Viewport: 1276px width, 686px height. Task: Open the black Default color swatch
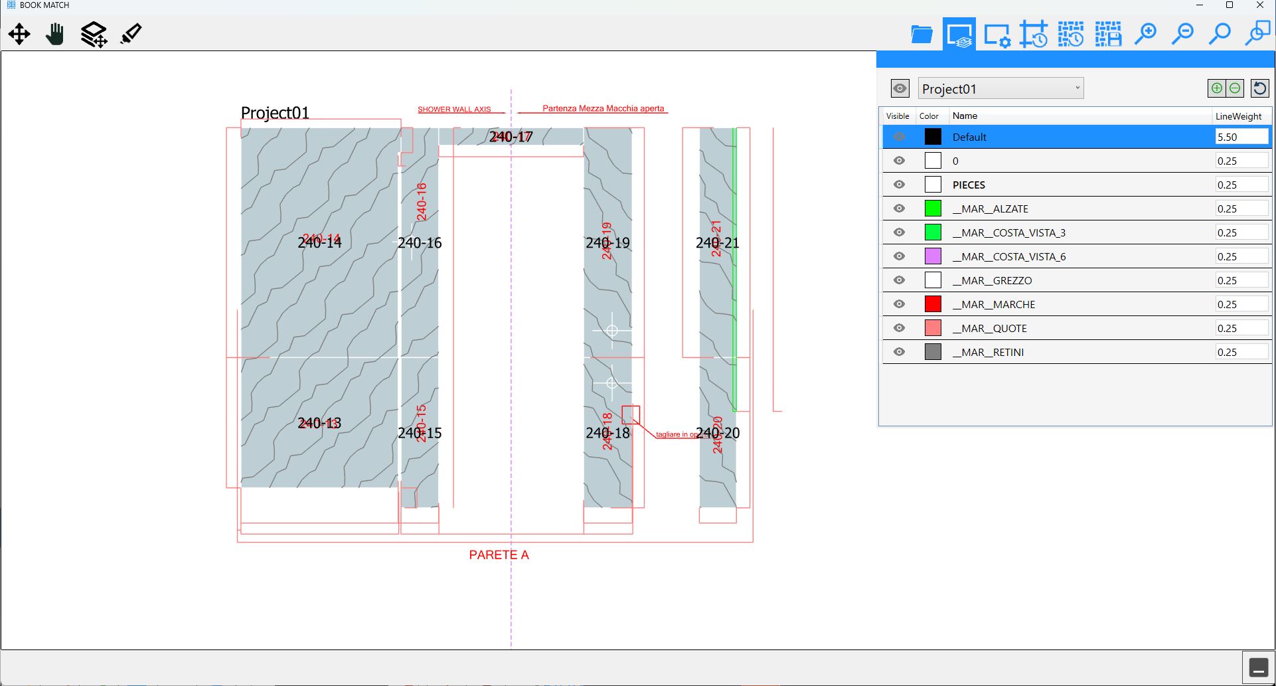[x=933, y=137]
